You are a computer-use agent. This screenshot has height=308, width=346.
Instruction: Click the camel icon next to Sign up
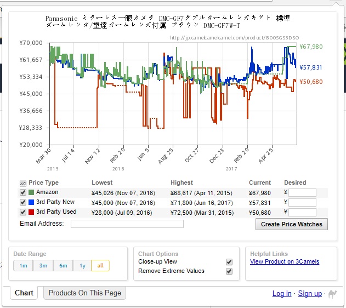pos(332,294)
